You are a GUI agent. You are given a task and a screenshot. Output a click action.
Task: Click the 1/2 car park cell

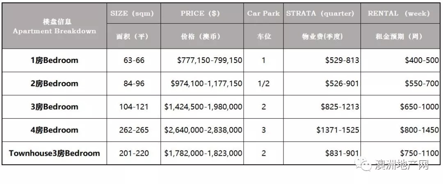[x=263, y=84]
